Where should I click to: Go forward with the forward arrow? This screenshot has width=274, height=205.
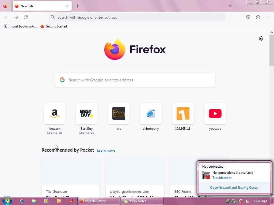coord(16,17)
